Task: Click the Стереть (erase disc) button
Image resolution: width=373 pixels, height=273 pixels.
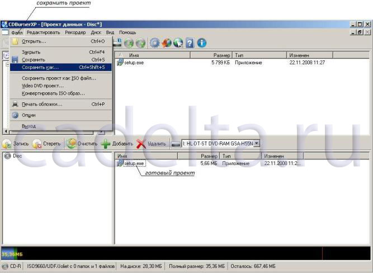Action: click(46, 144)
